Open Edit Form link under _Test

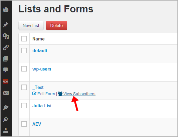coord(44,94)
